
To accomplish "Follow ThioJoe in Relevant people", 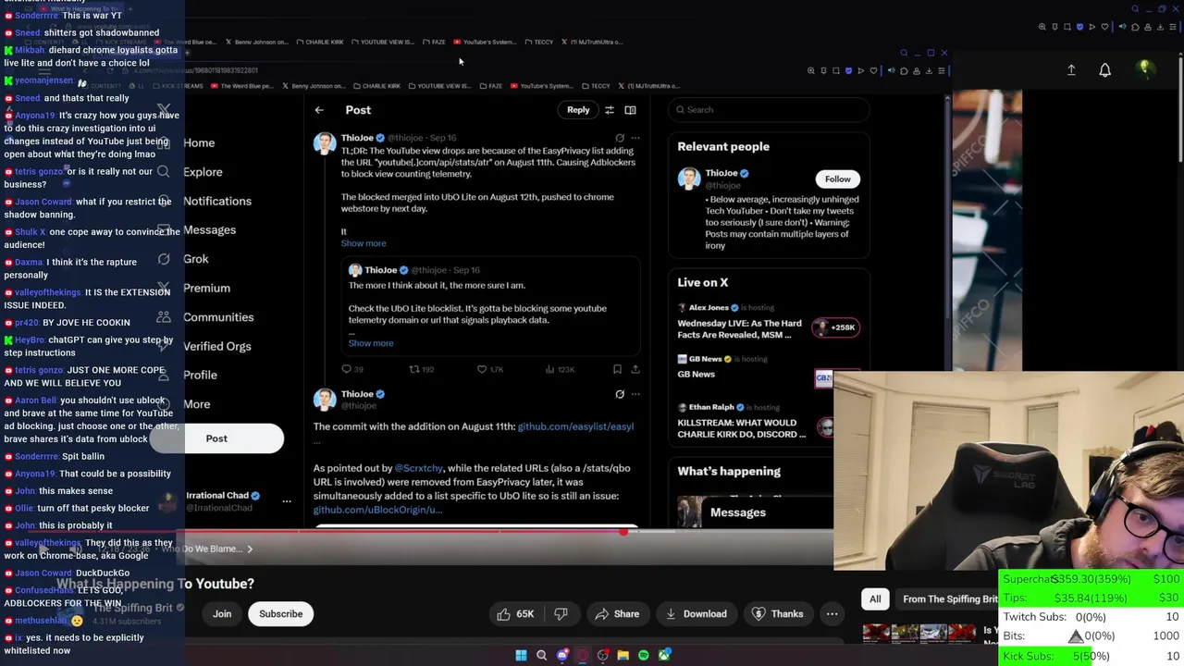I will pos(837,179).
